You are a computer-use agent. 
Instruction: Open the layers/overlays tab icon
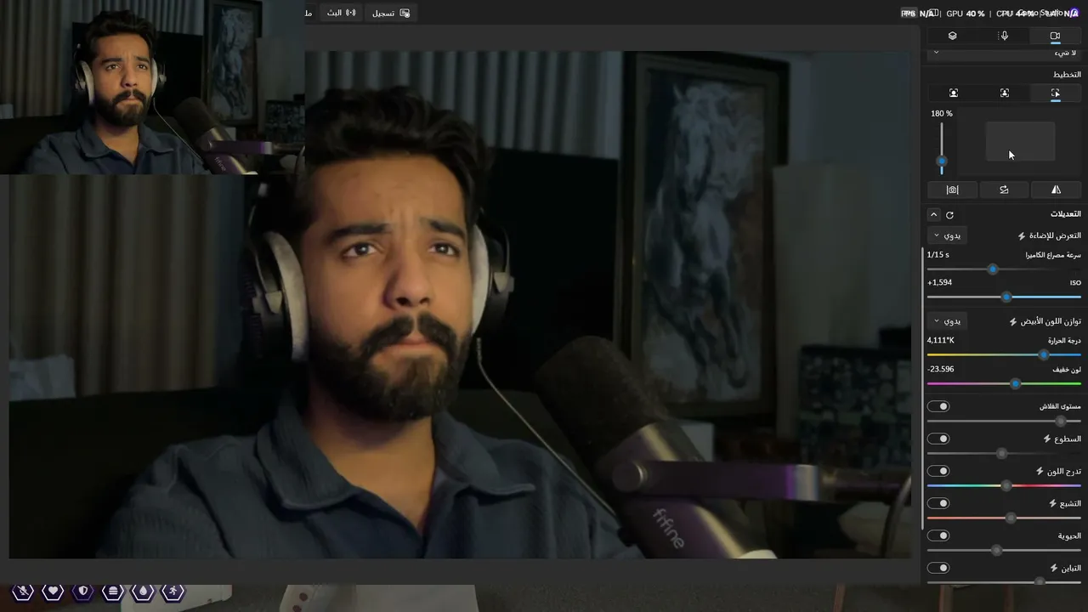(x=953, y=36)
